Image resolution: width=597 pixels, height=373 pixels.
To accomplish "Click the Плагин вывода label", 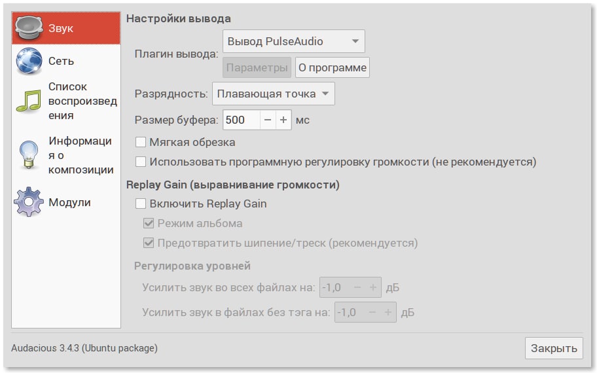I will (x=176, y=54).
